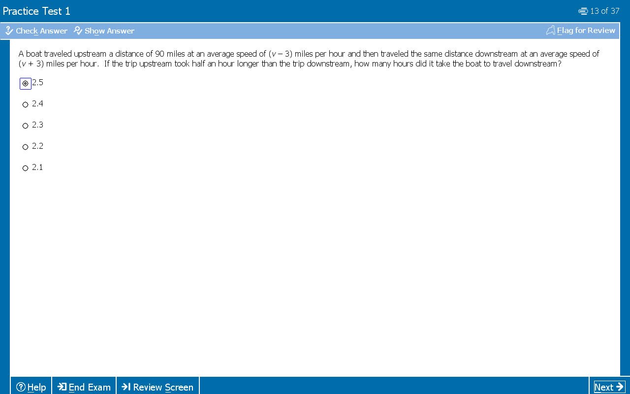
Task: Choose the 2.3 radio button
Action: (26, 126)
